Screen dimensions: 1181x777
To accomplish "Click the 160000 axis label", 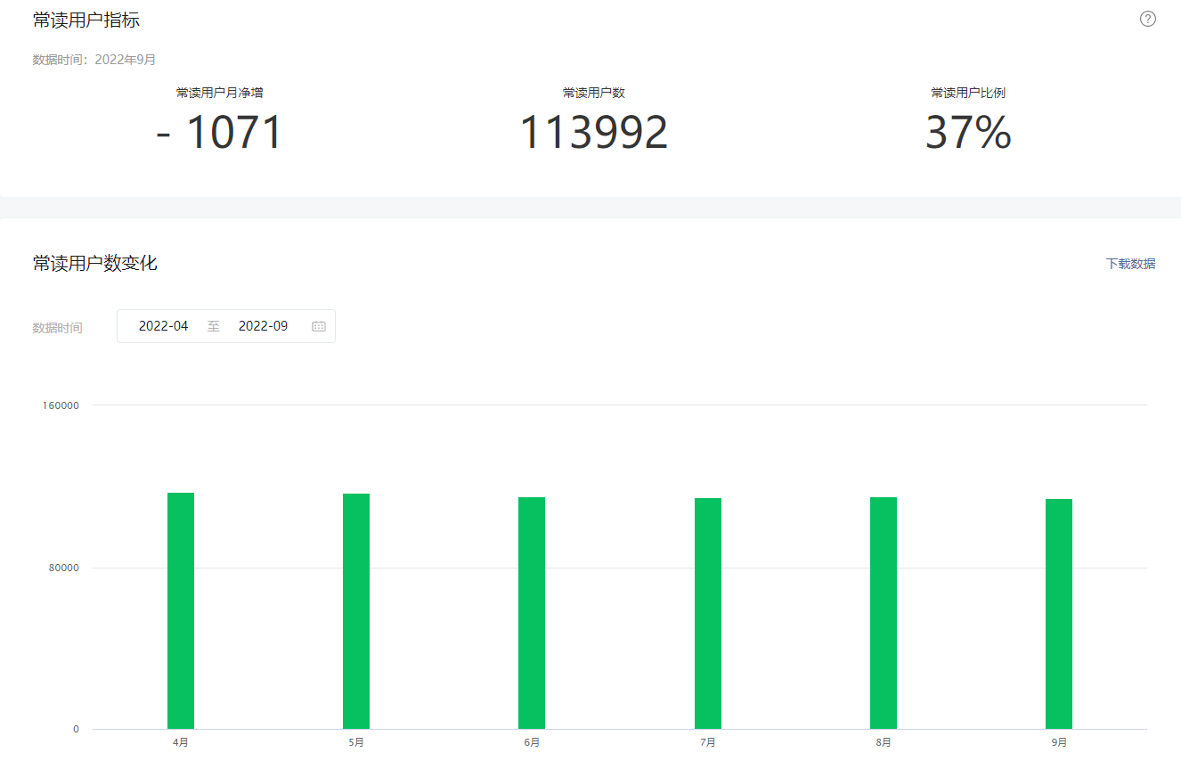I will 61,405.
